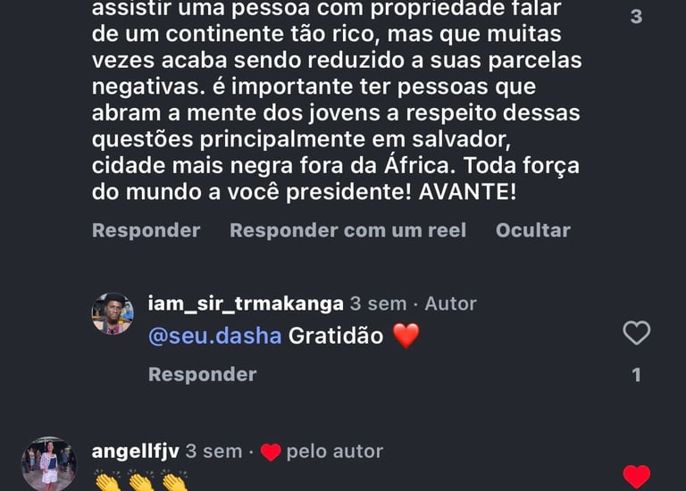Screen dimensions: 686x491
Task: Tap the red heart emoji after Gratidão
Action: pyautogui.click(x=406, y=337)
